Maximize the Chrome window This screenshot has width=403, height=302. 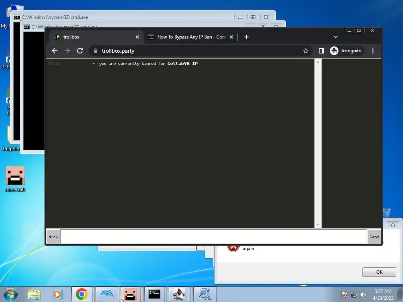tap(359, 31)
